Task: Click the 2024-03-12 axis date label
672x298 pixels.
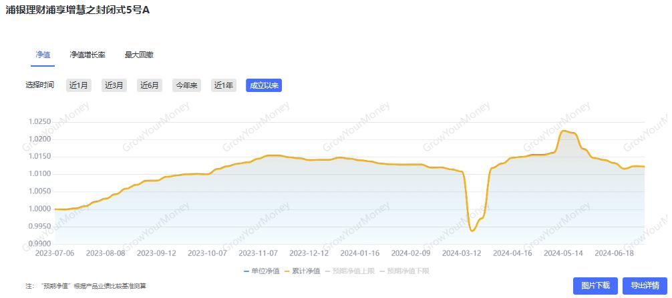Action: tap(462, 253)
